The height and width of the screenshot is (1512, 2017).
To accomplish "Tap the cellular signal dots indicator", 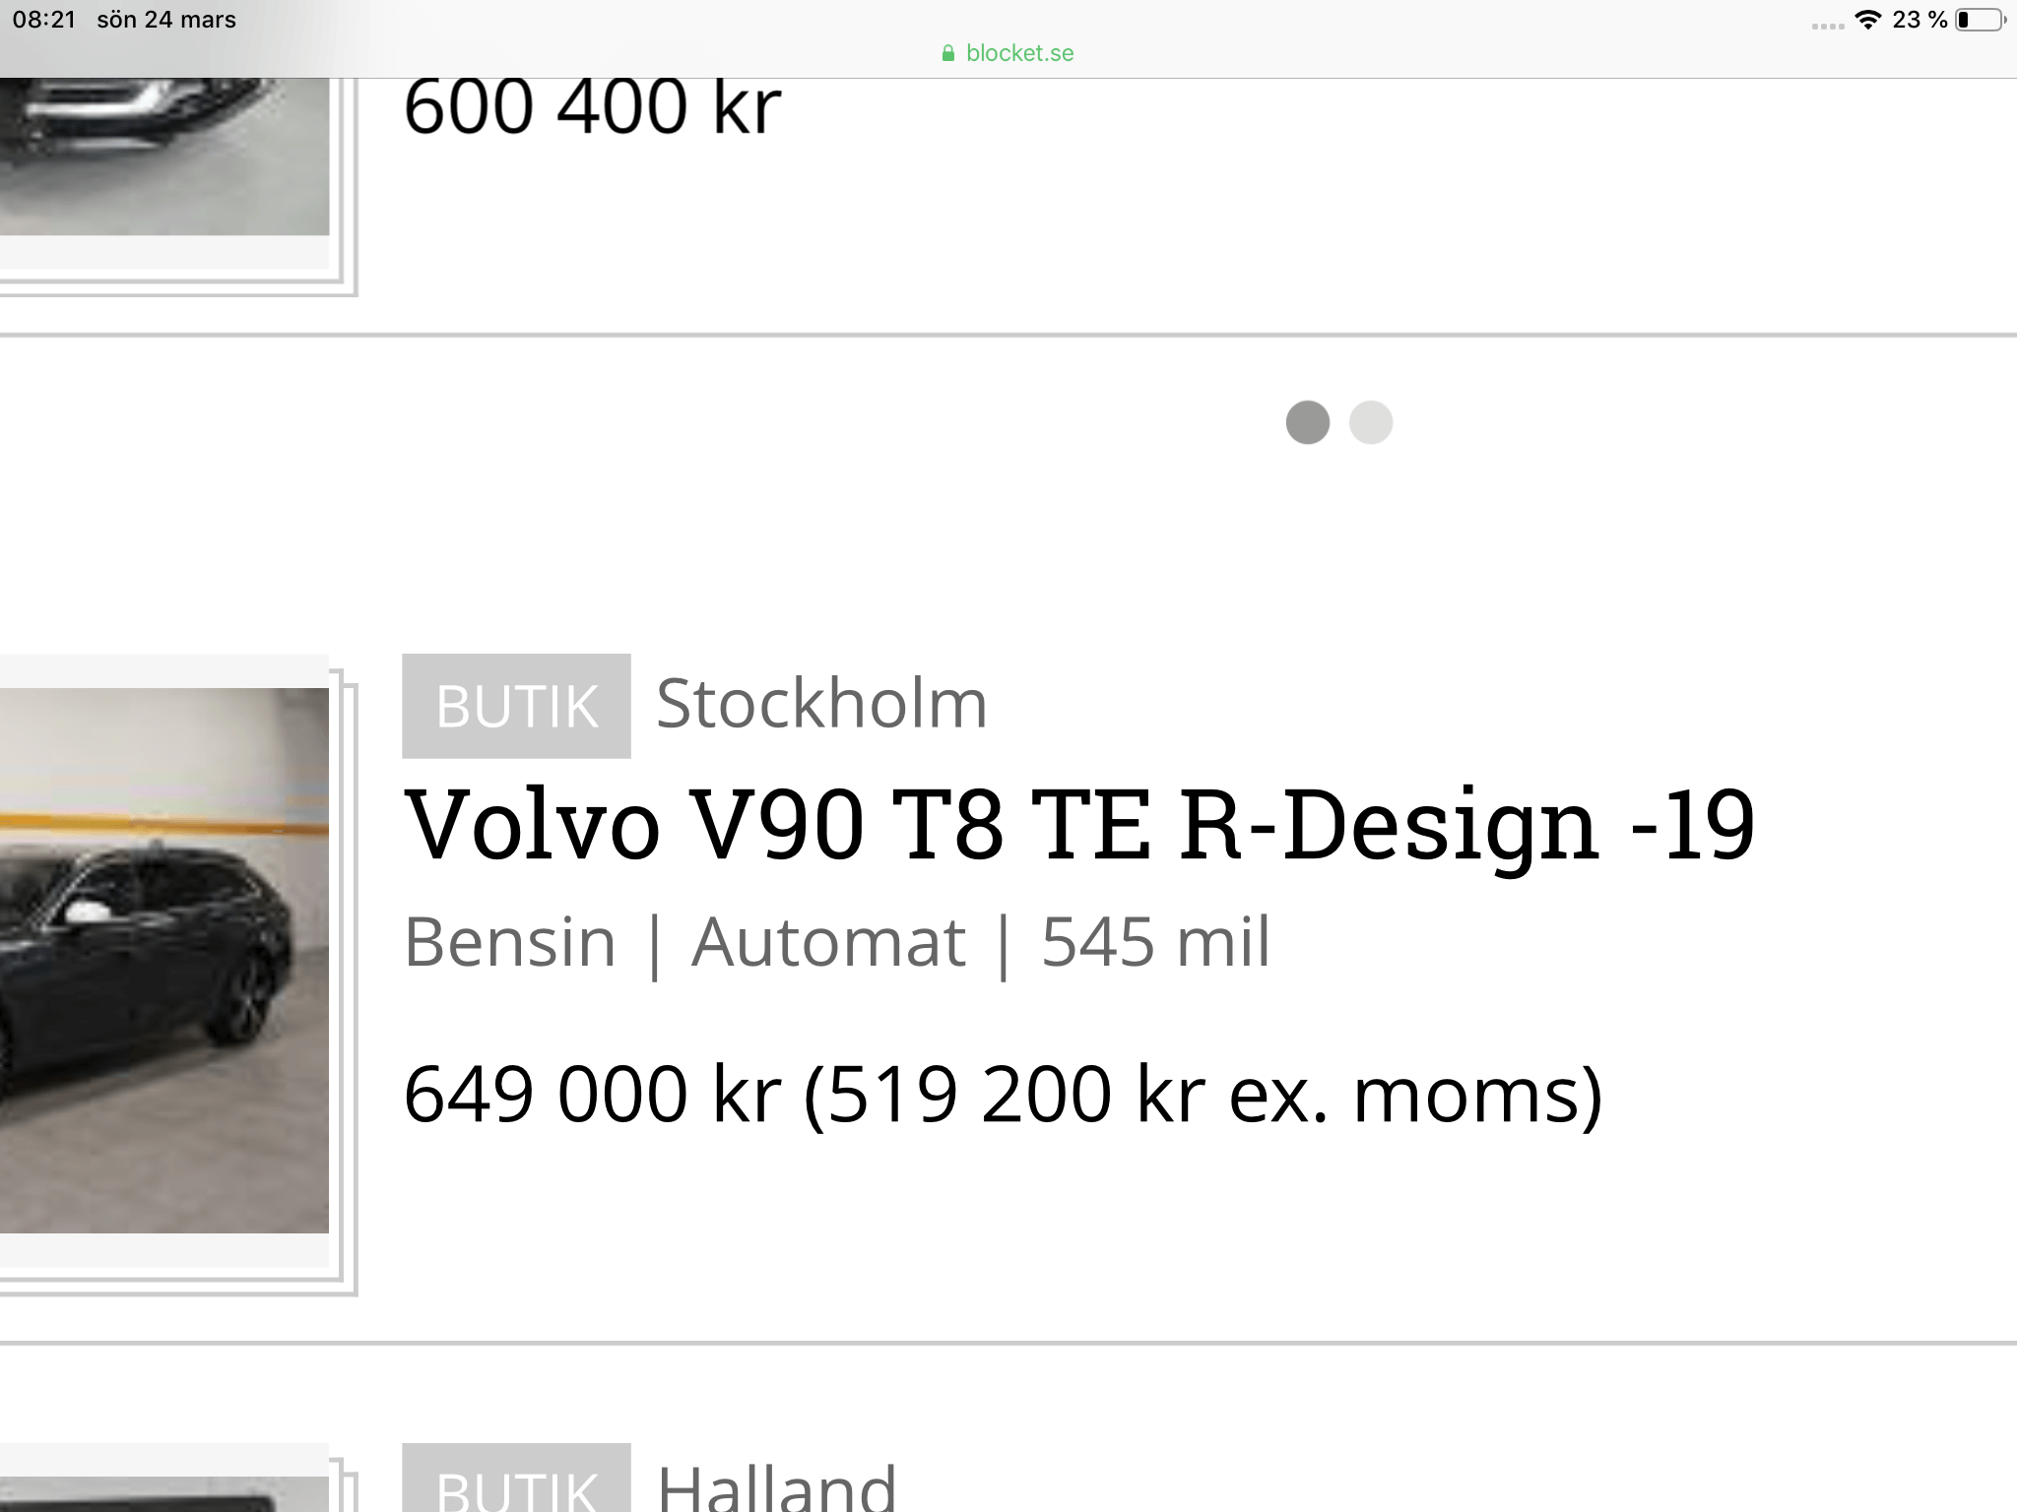I will click(1828, 26).
